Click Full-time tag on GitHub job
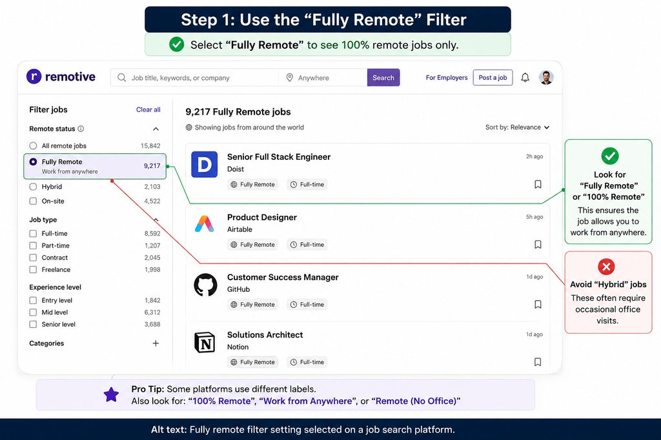The width and height of the screenshot is (661, 440). click(307, 305)
